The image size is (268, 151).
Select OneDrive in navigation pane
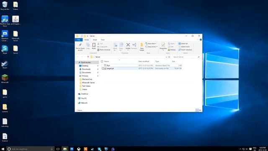click(x=85, y=94)
